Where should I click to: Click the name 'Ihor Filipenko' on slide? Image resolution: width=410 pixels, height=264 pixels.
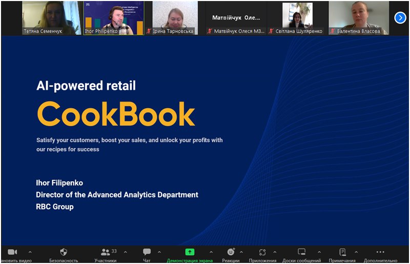[x=59, y=182]
